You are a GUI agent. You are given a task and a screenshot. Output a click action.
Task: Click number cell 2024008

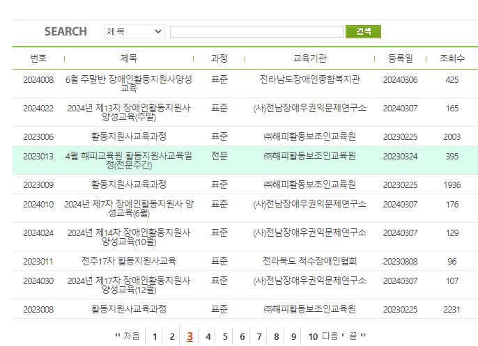[x=38, y=80]
